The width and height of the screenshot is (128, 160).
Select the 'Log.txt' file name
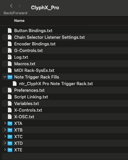click(x=21, y=57)
